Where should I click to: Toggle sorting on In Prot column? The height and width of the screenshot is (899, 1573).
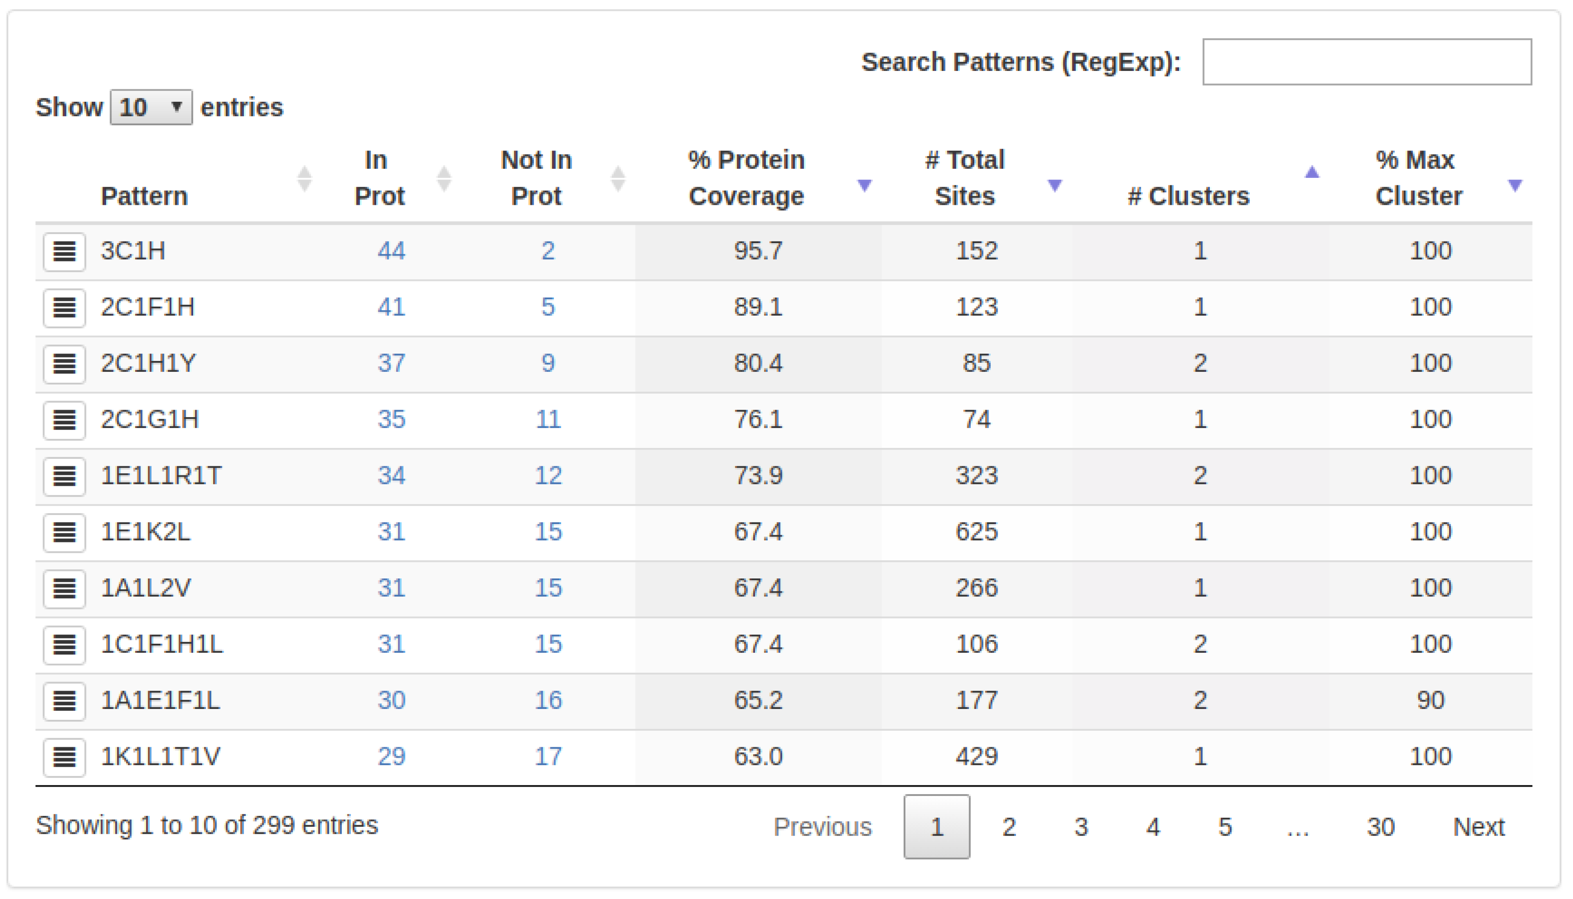tap(379, 178)
